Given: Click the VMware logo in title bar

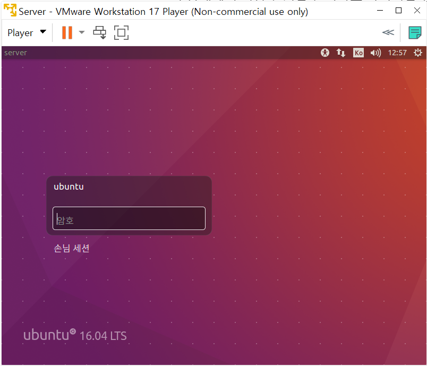Looking at the screenshot, I should (10, 10).
